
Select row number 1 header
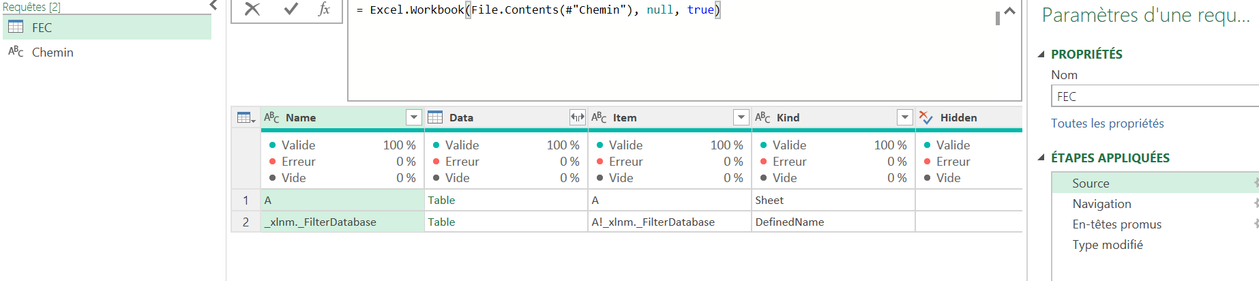[x=246, y=200]
